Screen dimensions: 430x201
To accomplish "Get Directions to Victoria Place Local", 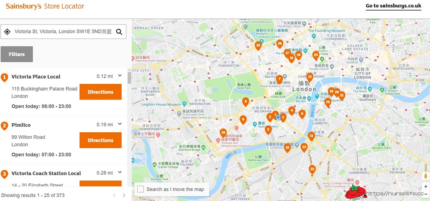I will tap(101, 92).
